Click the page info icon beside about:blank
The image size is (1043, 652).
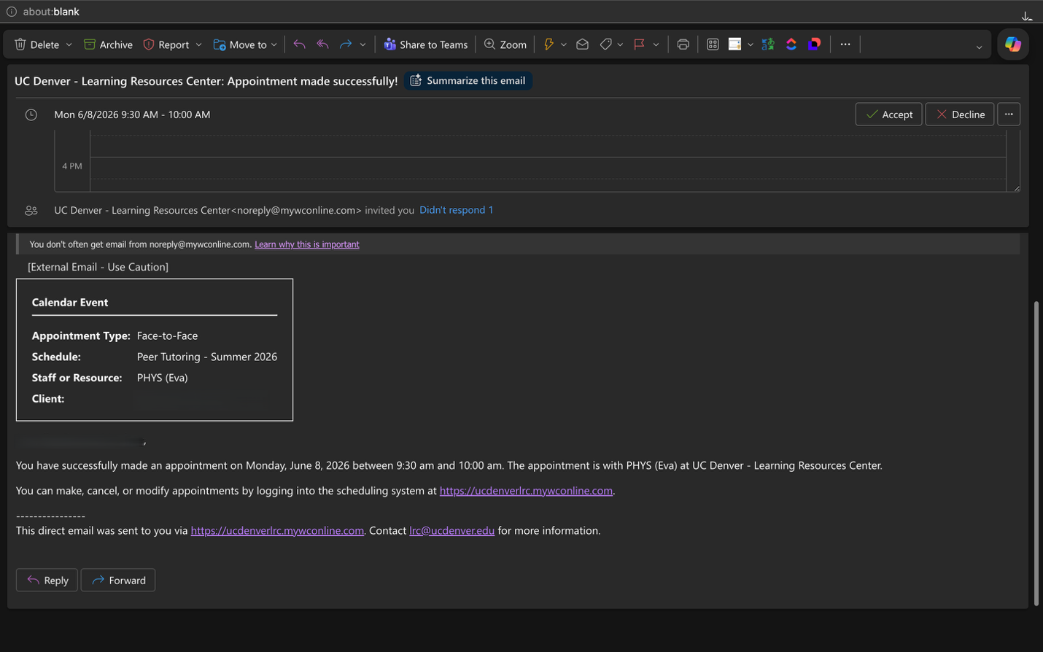pyautogui.click(x=12, y=12)
